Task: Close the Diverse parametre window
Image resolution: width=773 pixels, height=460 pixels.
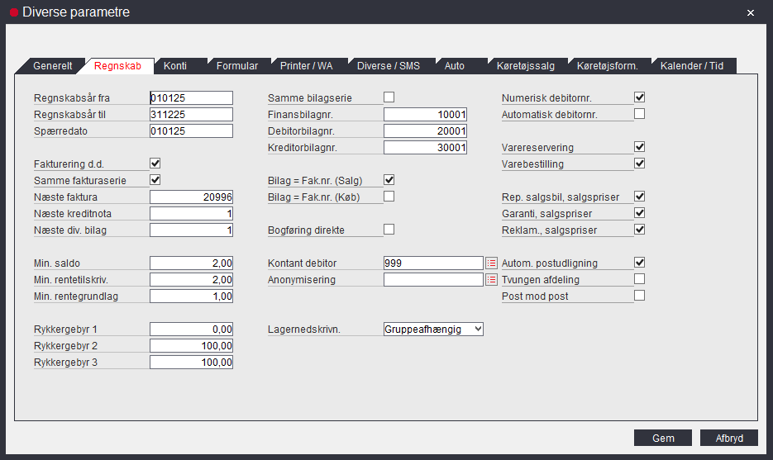Action: (750, 12)
